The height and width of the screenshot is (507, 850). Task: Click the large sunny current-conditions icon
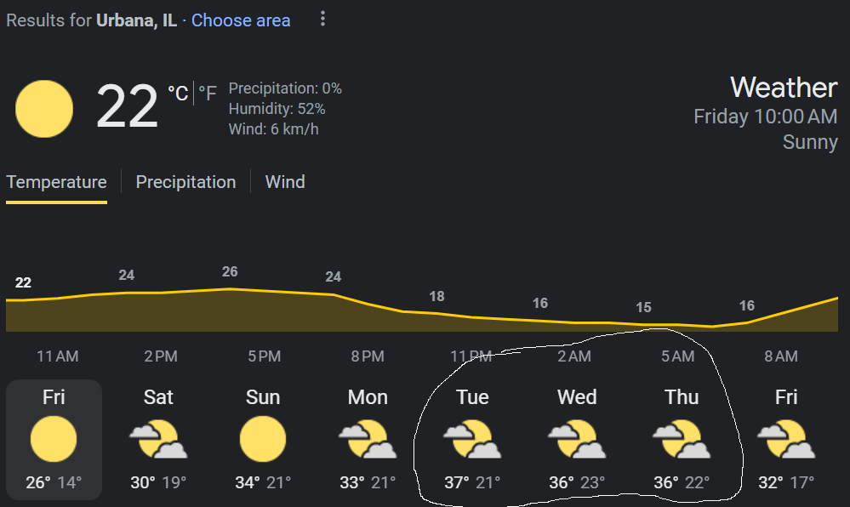pos(44,108)
